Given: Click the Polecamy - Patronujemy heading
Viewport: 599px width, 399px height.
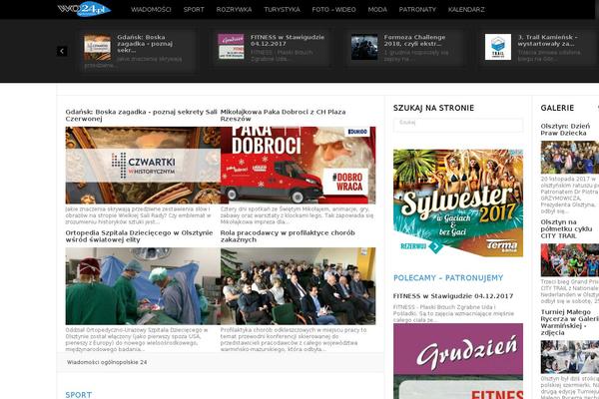Looking at the screenshot, I should (448, 278).
